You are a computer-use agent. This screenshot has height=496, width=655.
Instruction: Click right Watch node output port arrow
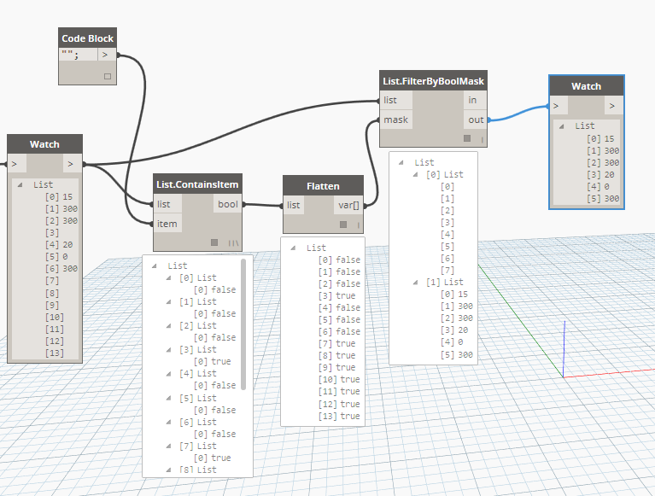coord(614,106)
